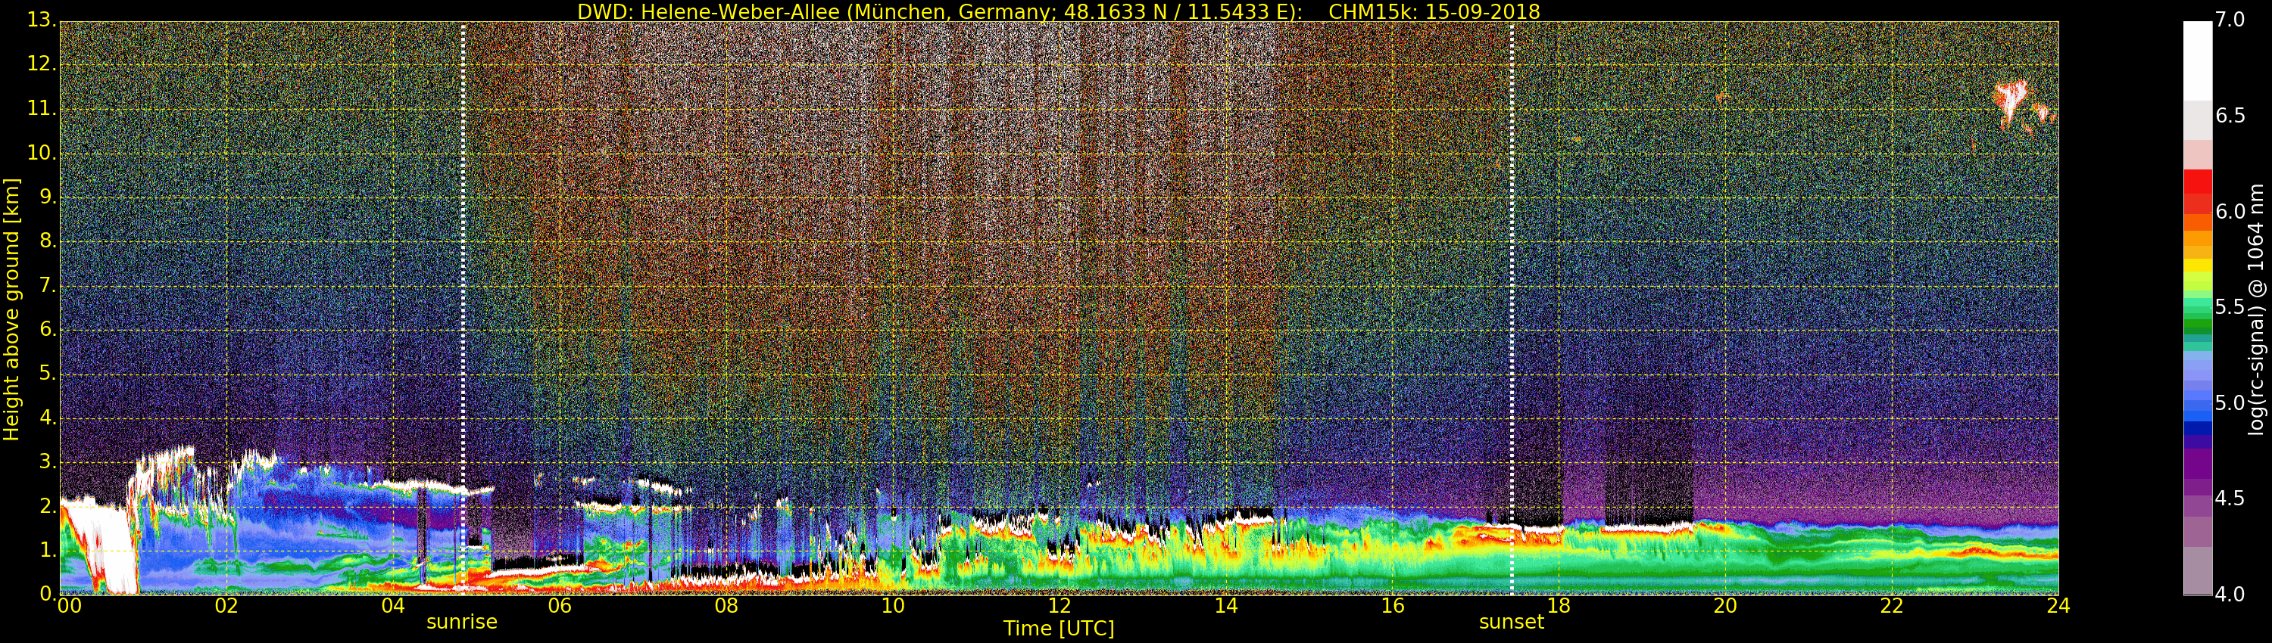Select the 12 hour tick on the time axis
This screenshot has width=2272, height=643.
pos(1060,606)
